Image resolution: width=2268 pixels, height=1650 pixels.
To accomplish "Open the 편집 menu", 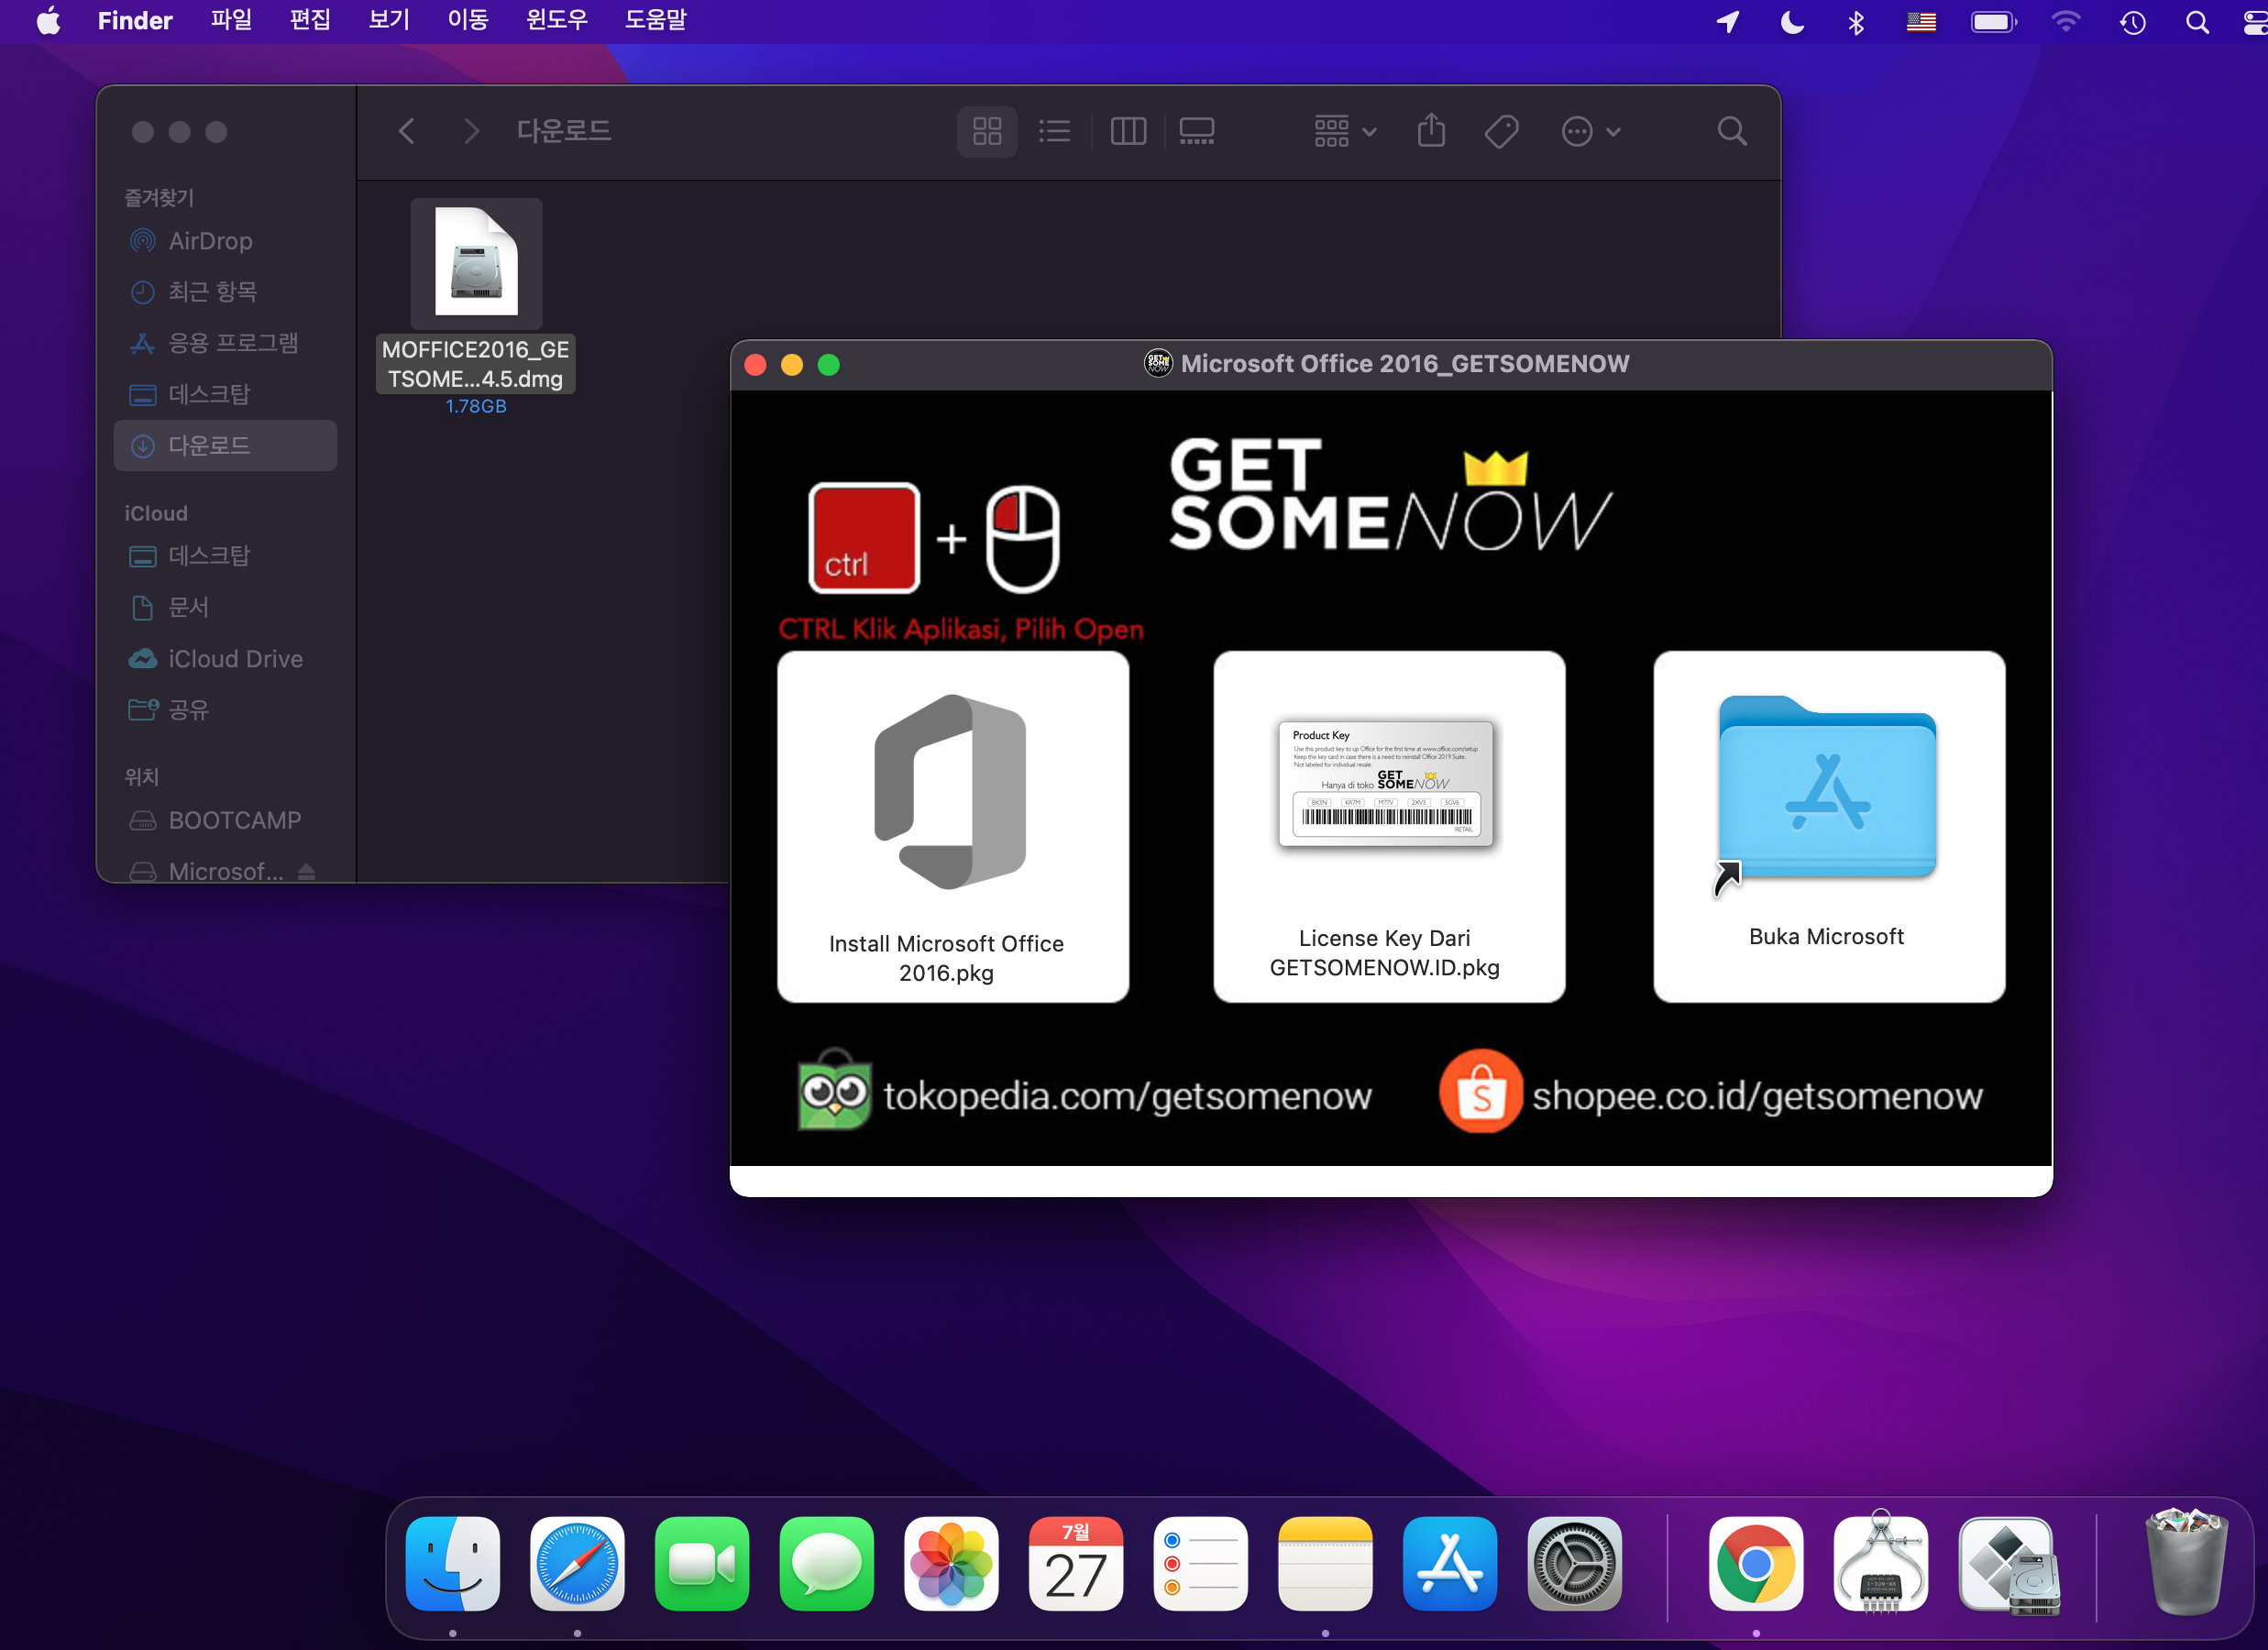I will 310,21.
